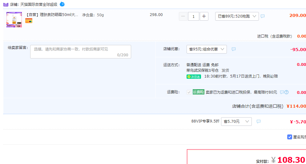
Task: Click the quantity input field showing 1
Action: 193,16
